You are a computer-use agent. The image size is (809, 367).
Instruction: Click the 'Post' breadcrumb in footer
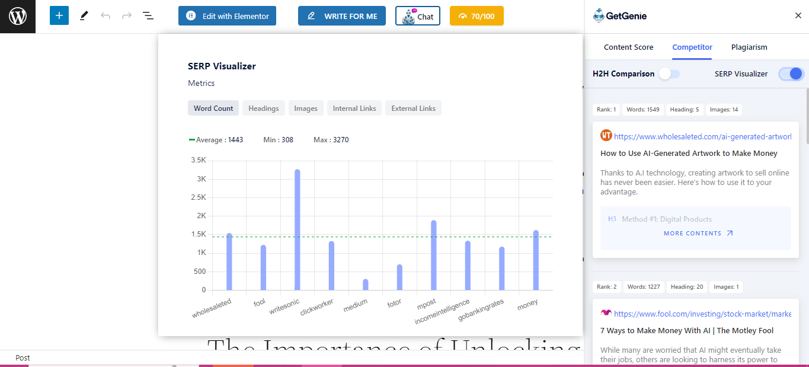(23, 358)
